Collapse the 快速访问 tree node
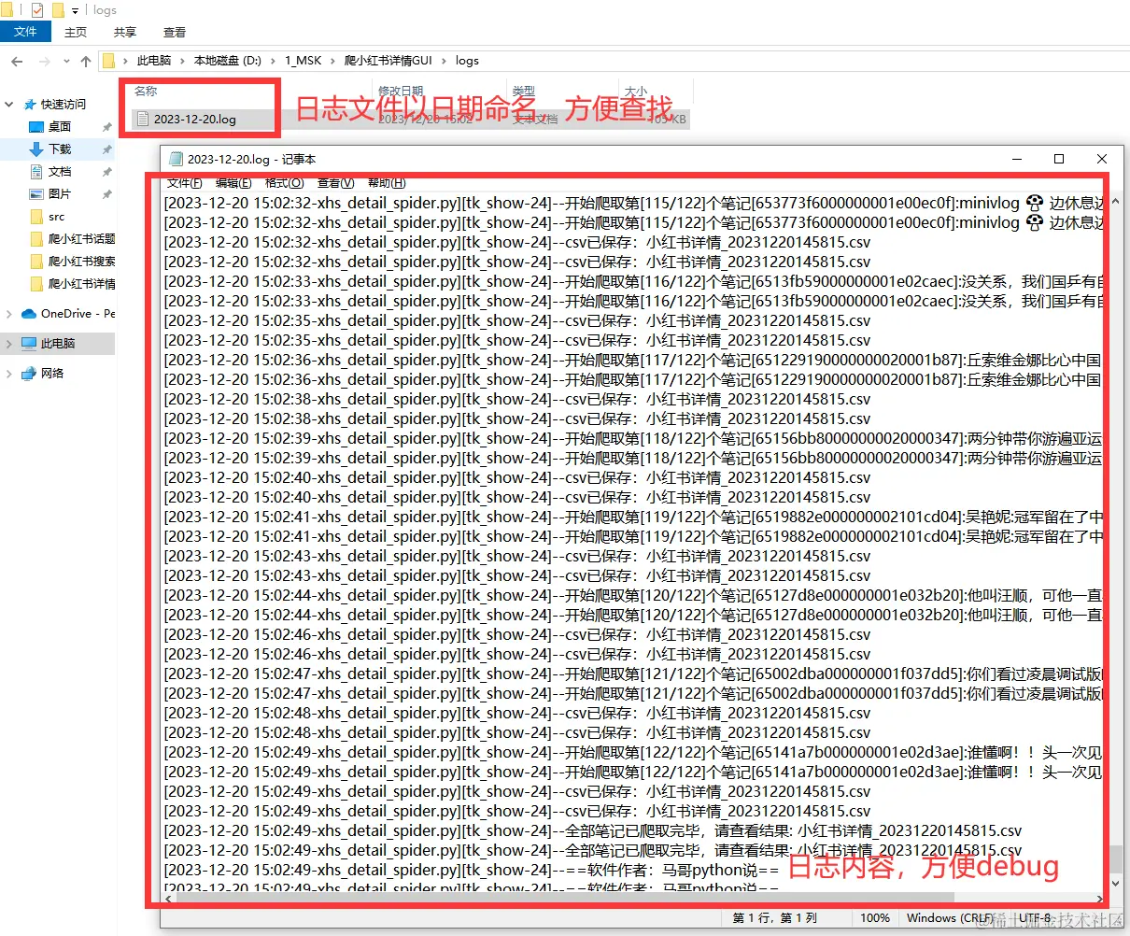The height and width of the screenshot is (936, 1130). pyautogui.click(x=9, y=105)
